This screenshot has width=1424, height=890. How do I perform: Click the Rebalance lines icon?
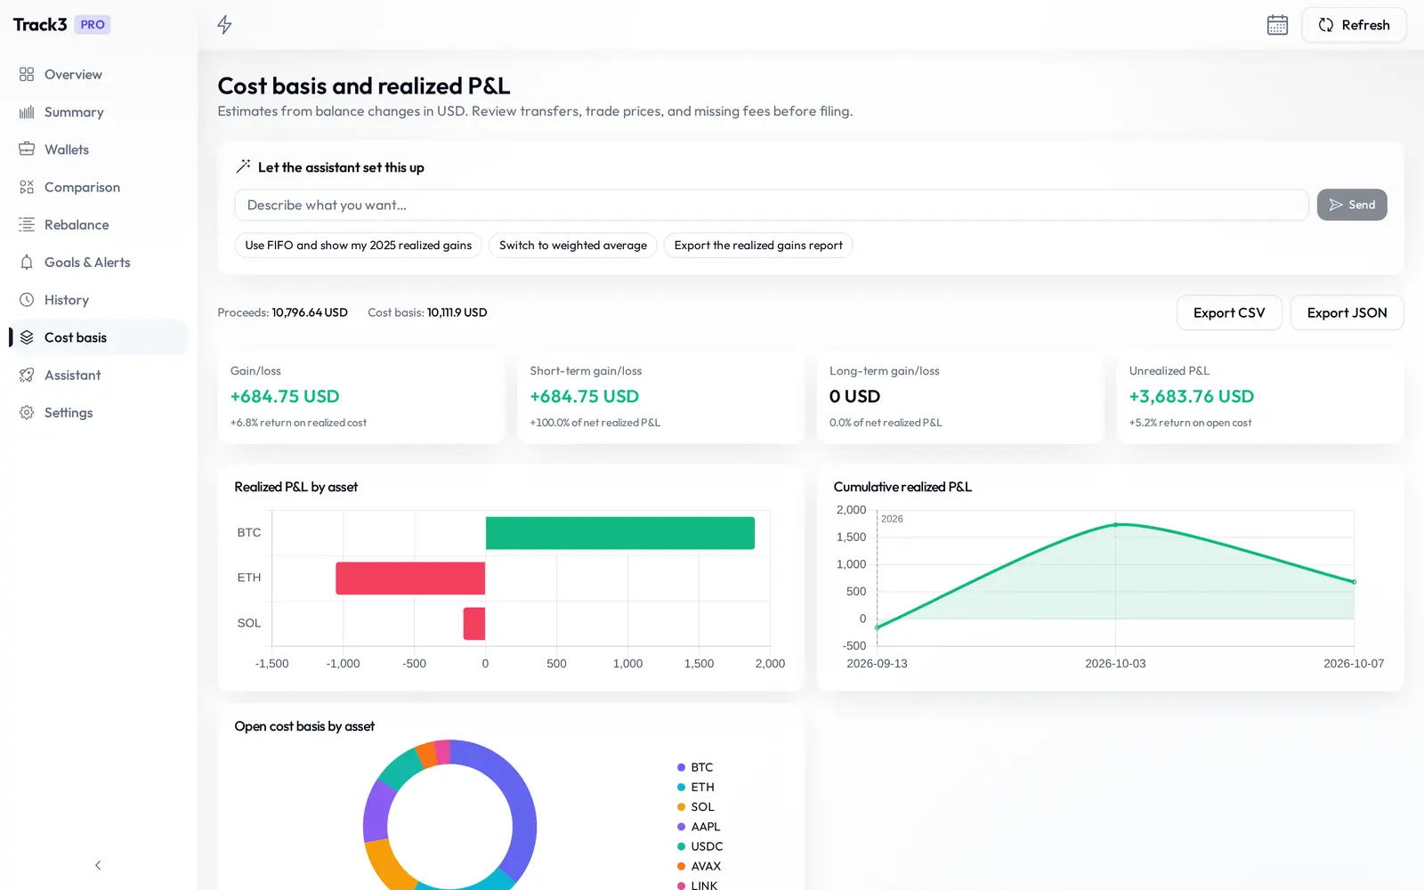coord(27,224)
